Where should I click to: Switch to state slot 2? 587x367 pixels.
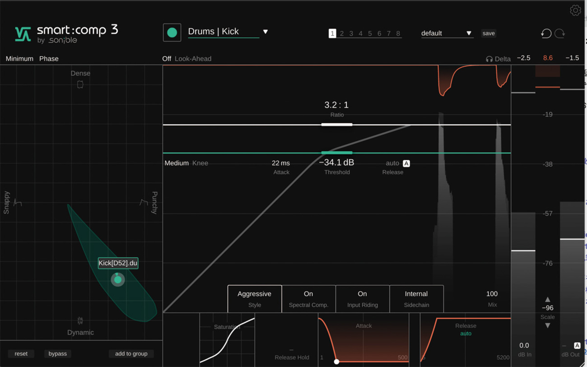(342, 33)
